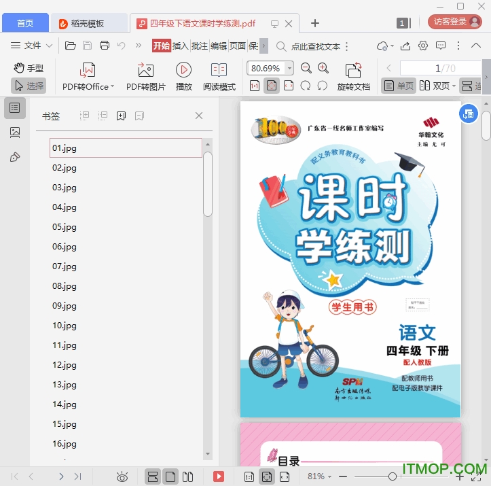Click the delete bookmark icon
The image size is (491, 486).
click(139, 116)
